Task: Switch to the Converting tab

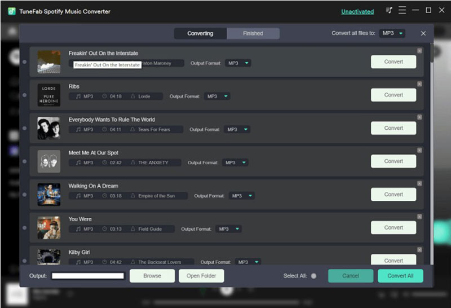Action: pos(200,33)
